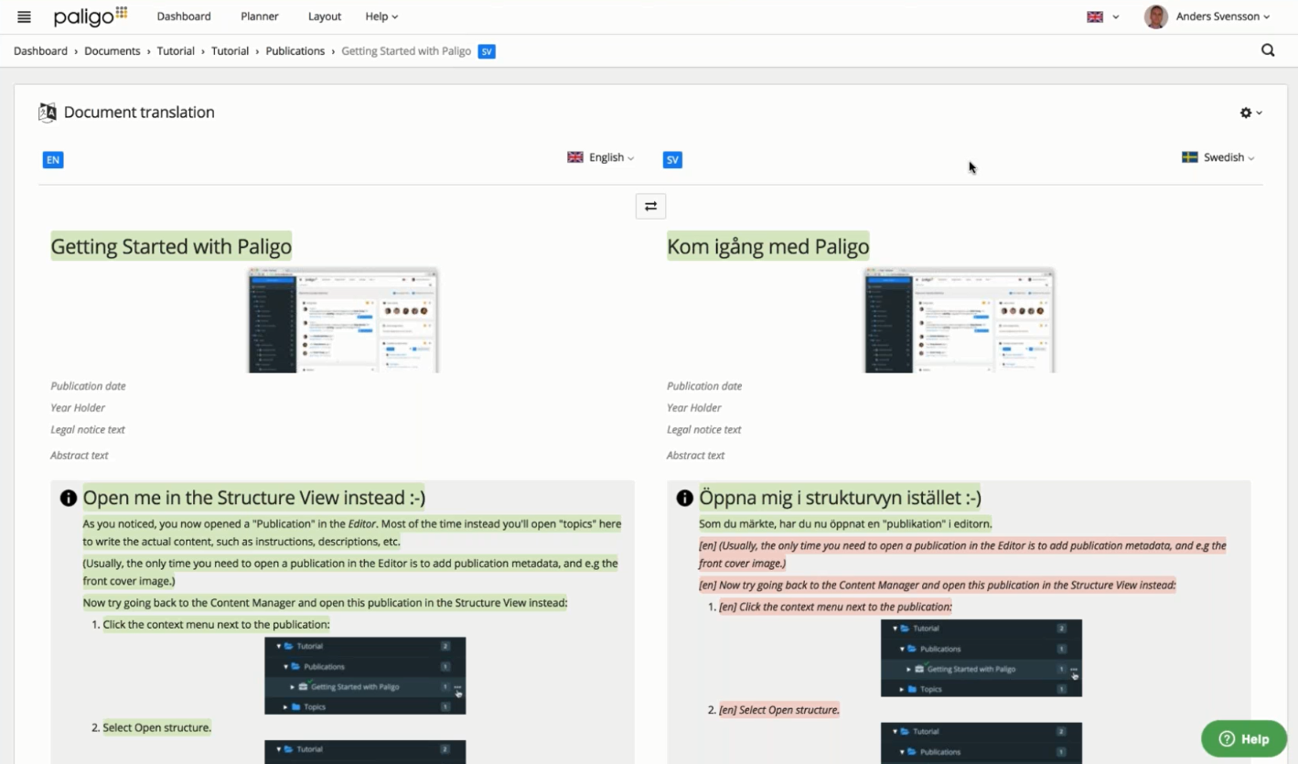
Task: Click the Swedish Year Holder field
Action: (694, 408)
